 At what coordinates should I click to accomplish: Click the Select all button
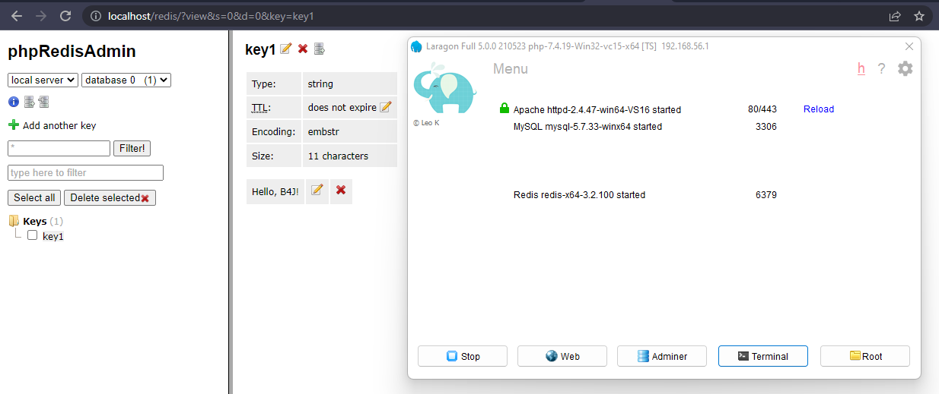pos(34,197)
